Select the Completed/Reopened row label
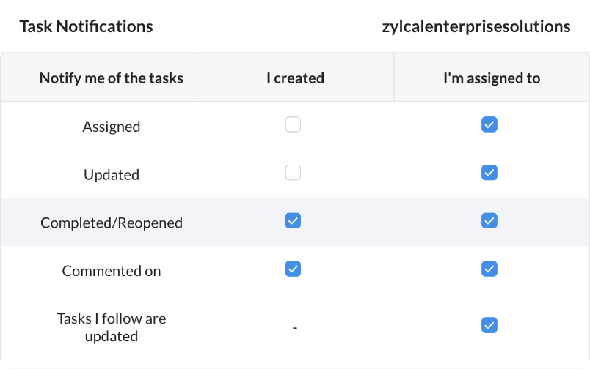This screenshot has height=369, width=590. pos(112,223)
